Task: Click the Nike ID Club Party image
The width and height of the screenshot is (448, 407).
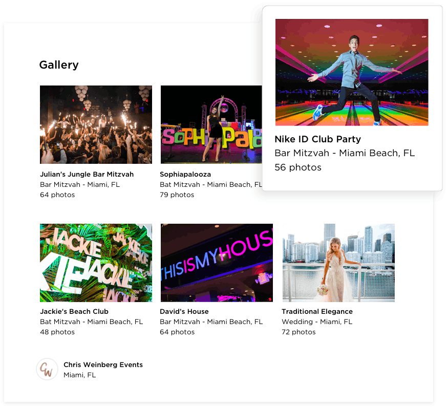Action: point(352,72)
